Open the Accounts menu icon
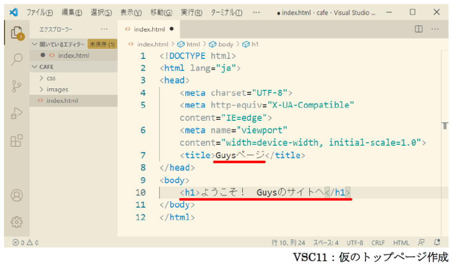Screen dimensions: 458x264 [17, 195]
